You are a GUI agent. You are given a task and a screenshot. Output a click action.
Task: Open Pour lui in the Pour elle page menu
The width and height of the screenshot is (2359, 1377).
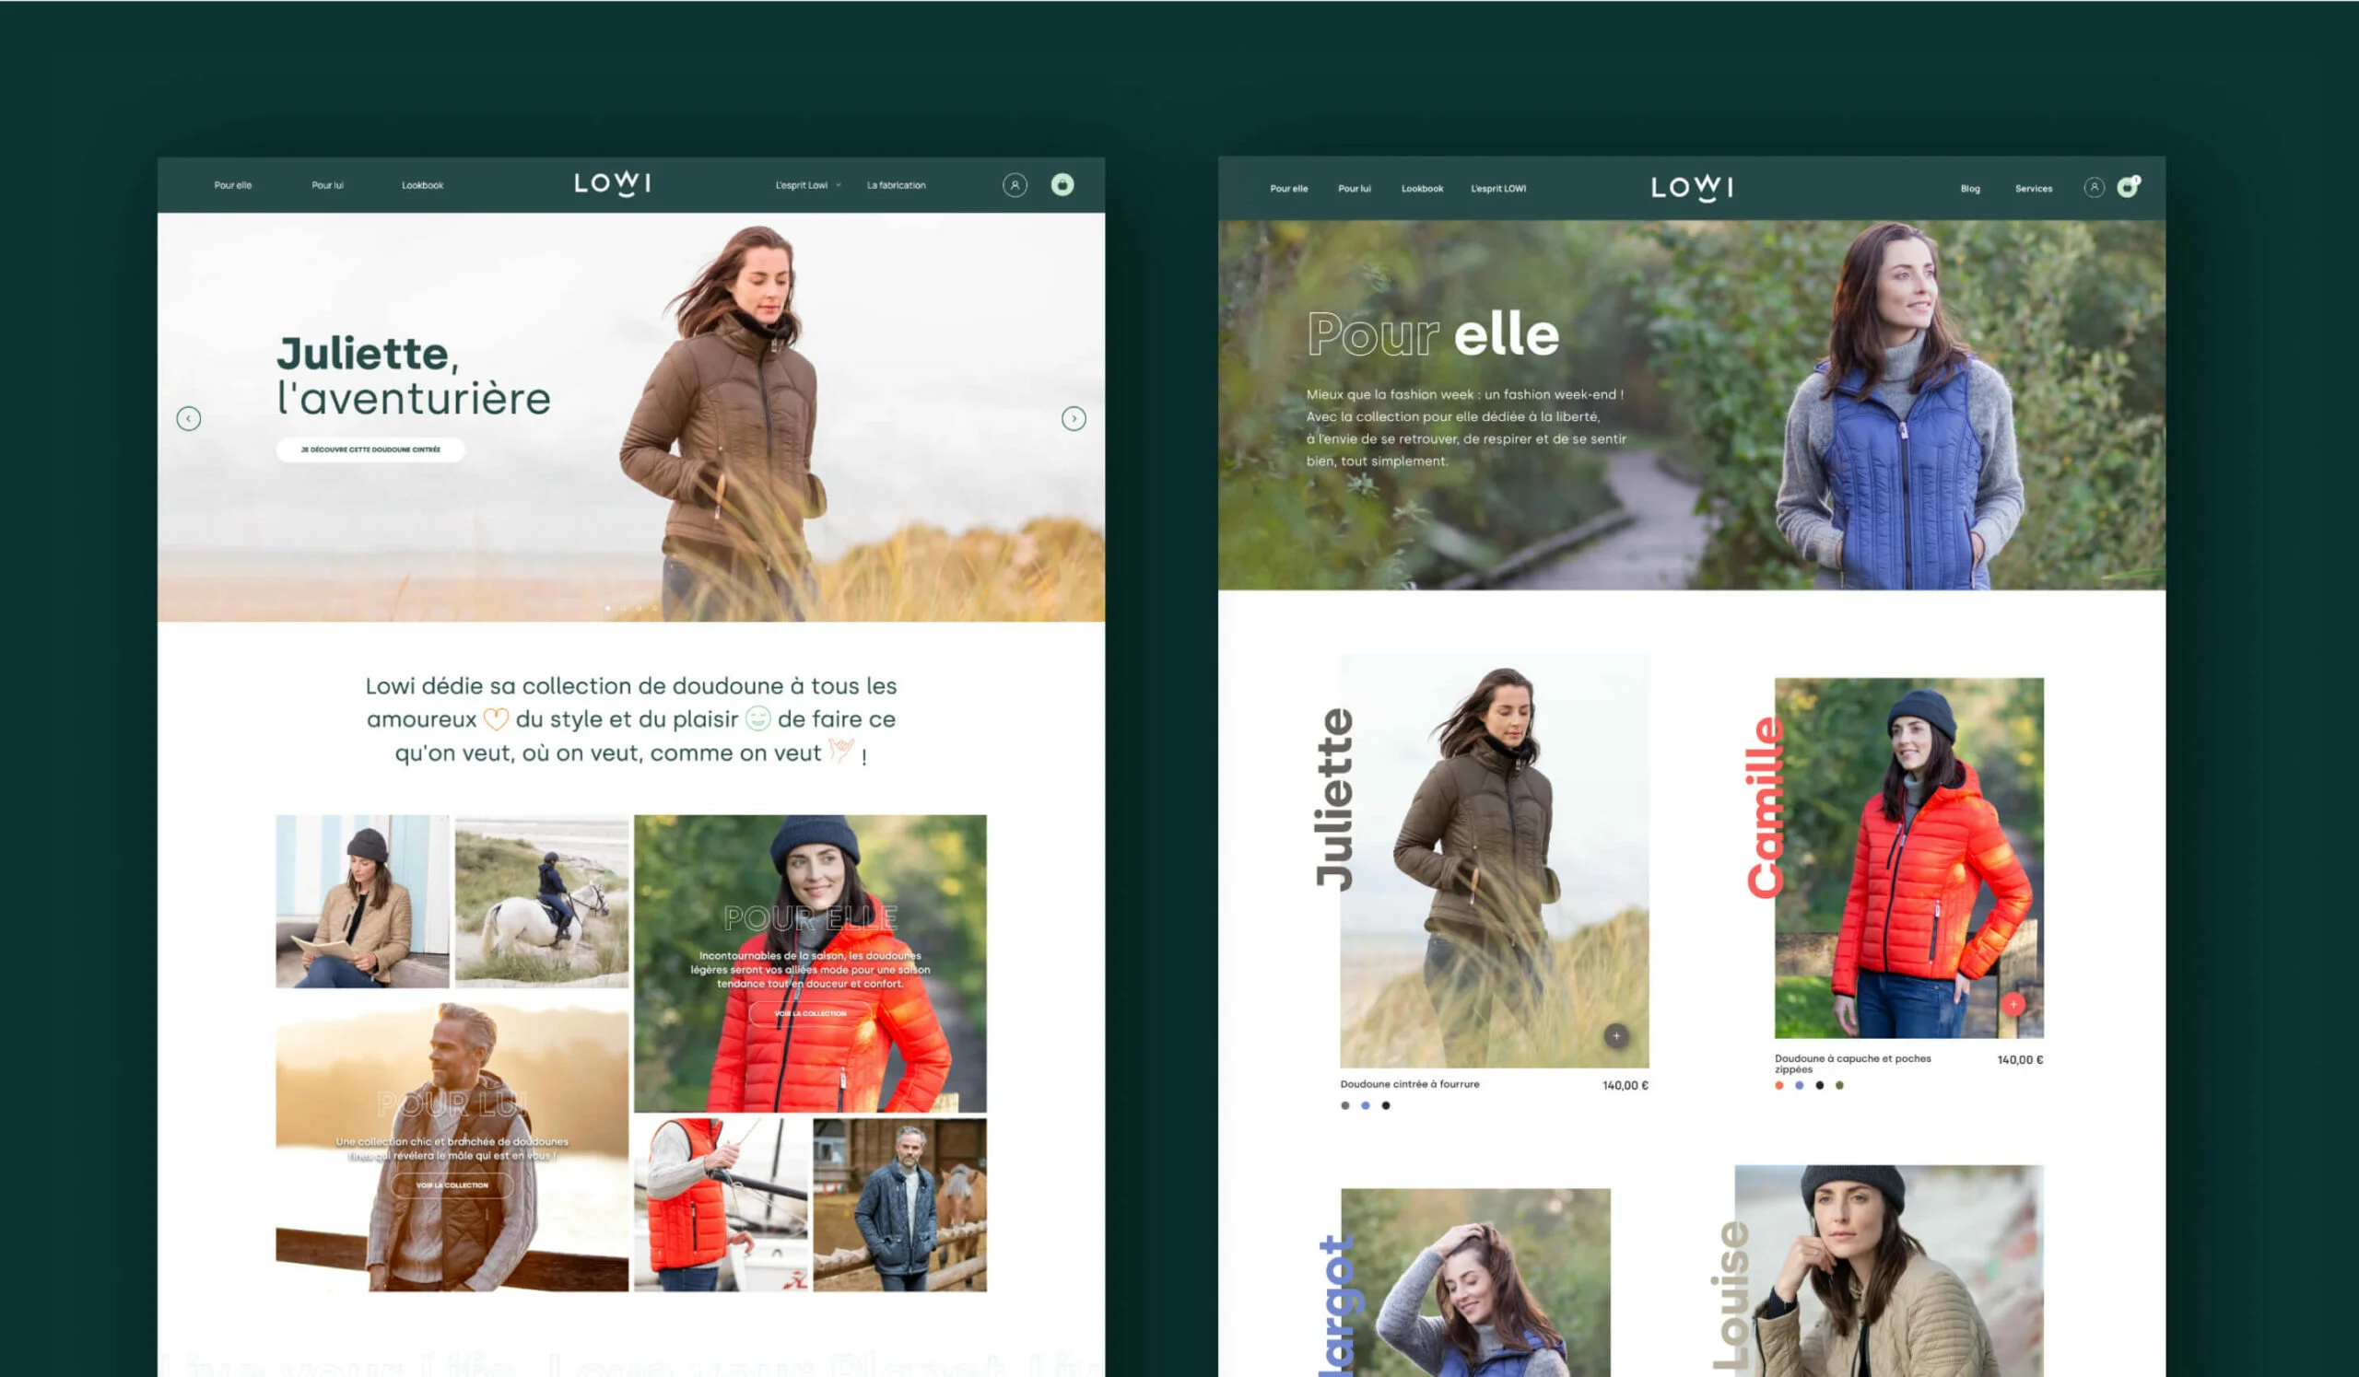point(1354,189)
